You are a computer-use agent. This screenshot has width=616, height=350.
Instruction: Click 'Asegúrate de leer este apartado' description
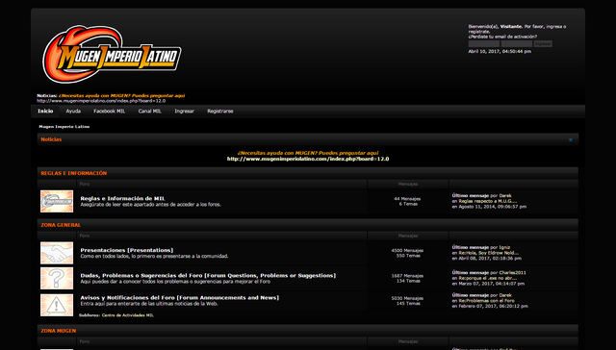[x=150, y=205]
